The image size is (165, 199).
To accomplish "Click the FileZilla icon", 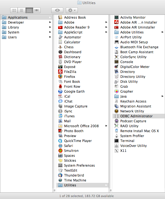I will coord(60,72).
